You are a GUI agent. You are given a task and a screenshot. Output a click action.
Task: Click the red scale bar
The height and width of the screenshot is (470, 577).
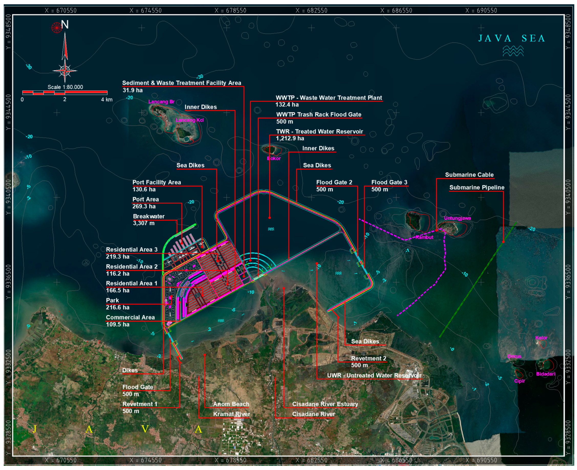pyautogui.click(x=65, y=93)
